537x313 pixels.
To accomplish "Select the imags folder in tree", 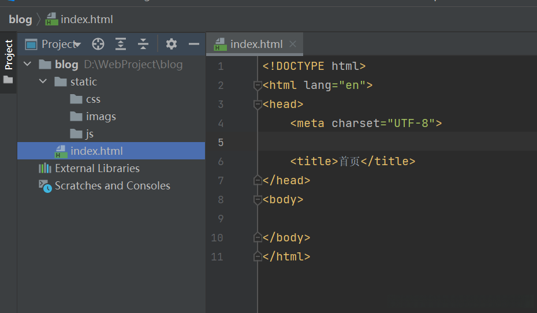I will (100, 116).
